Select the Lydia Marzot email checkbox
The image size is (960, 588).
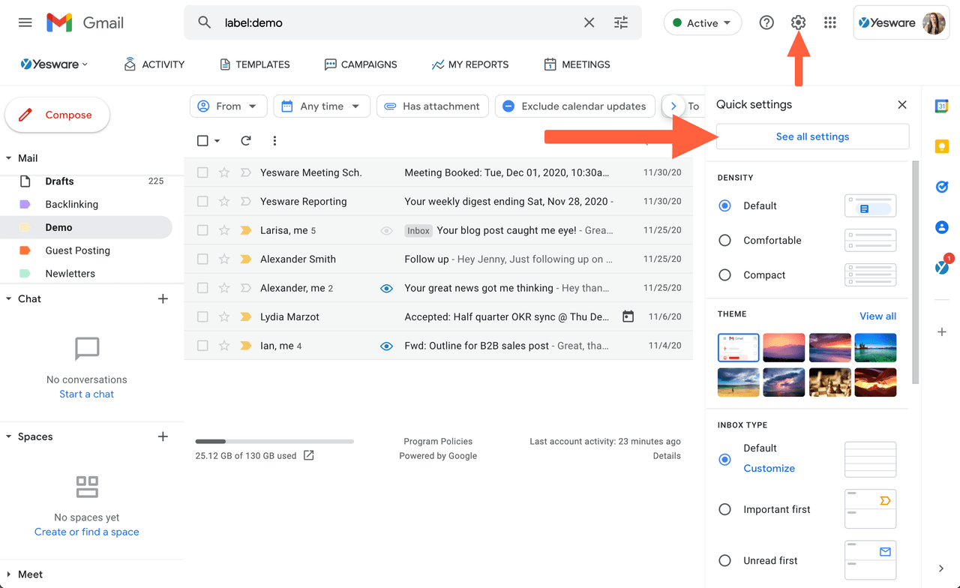202,316
